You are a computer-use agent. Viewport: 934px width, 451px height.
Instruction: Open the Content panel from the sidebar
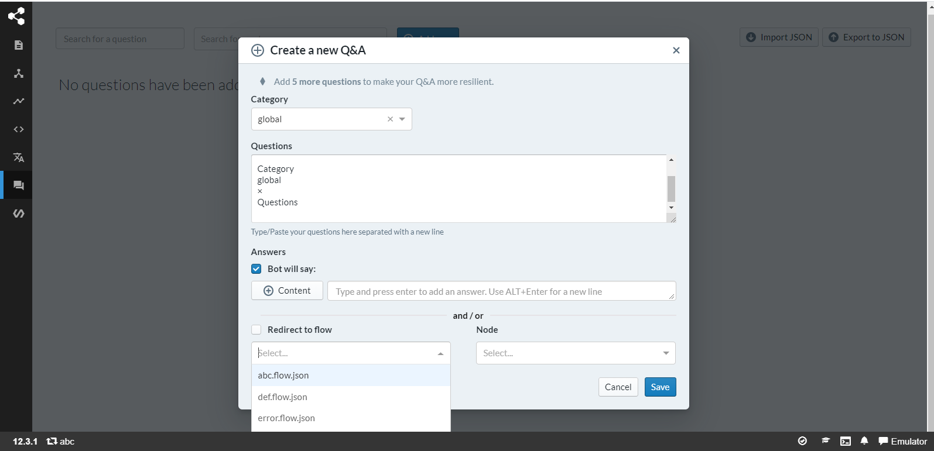(18, 44)
